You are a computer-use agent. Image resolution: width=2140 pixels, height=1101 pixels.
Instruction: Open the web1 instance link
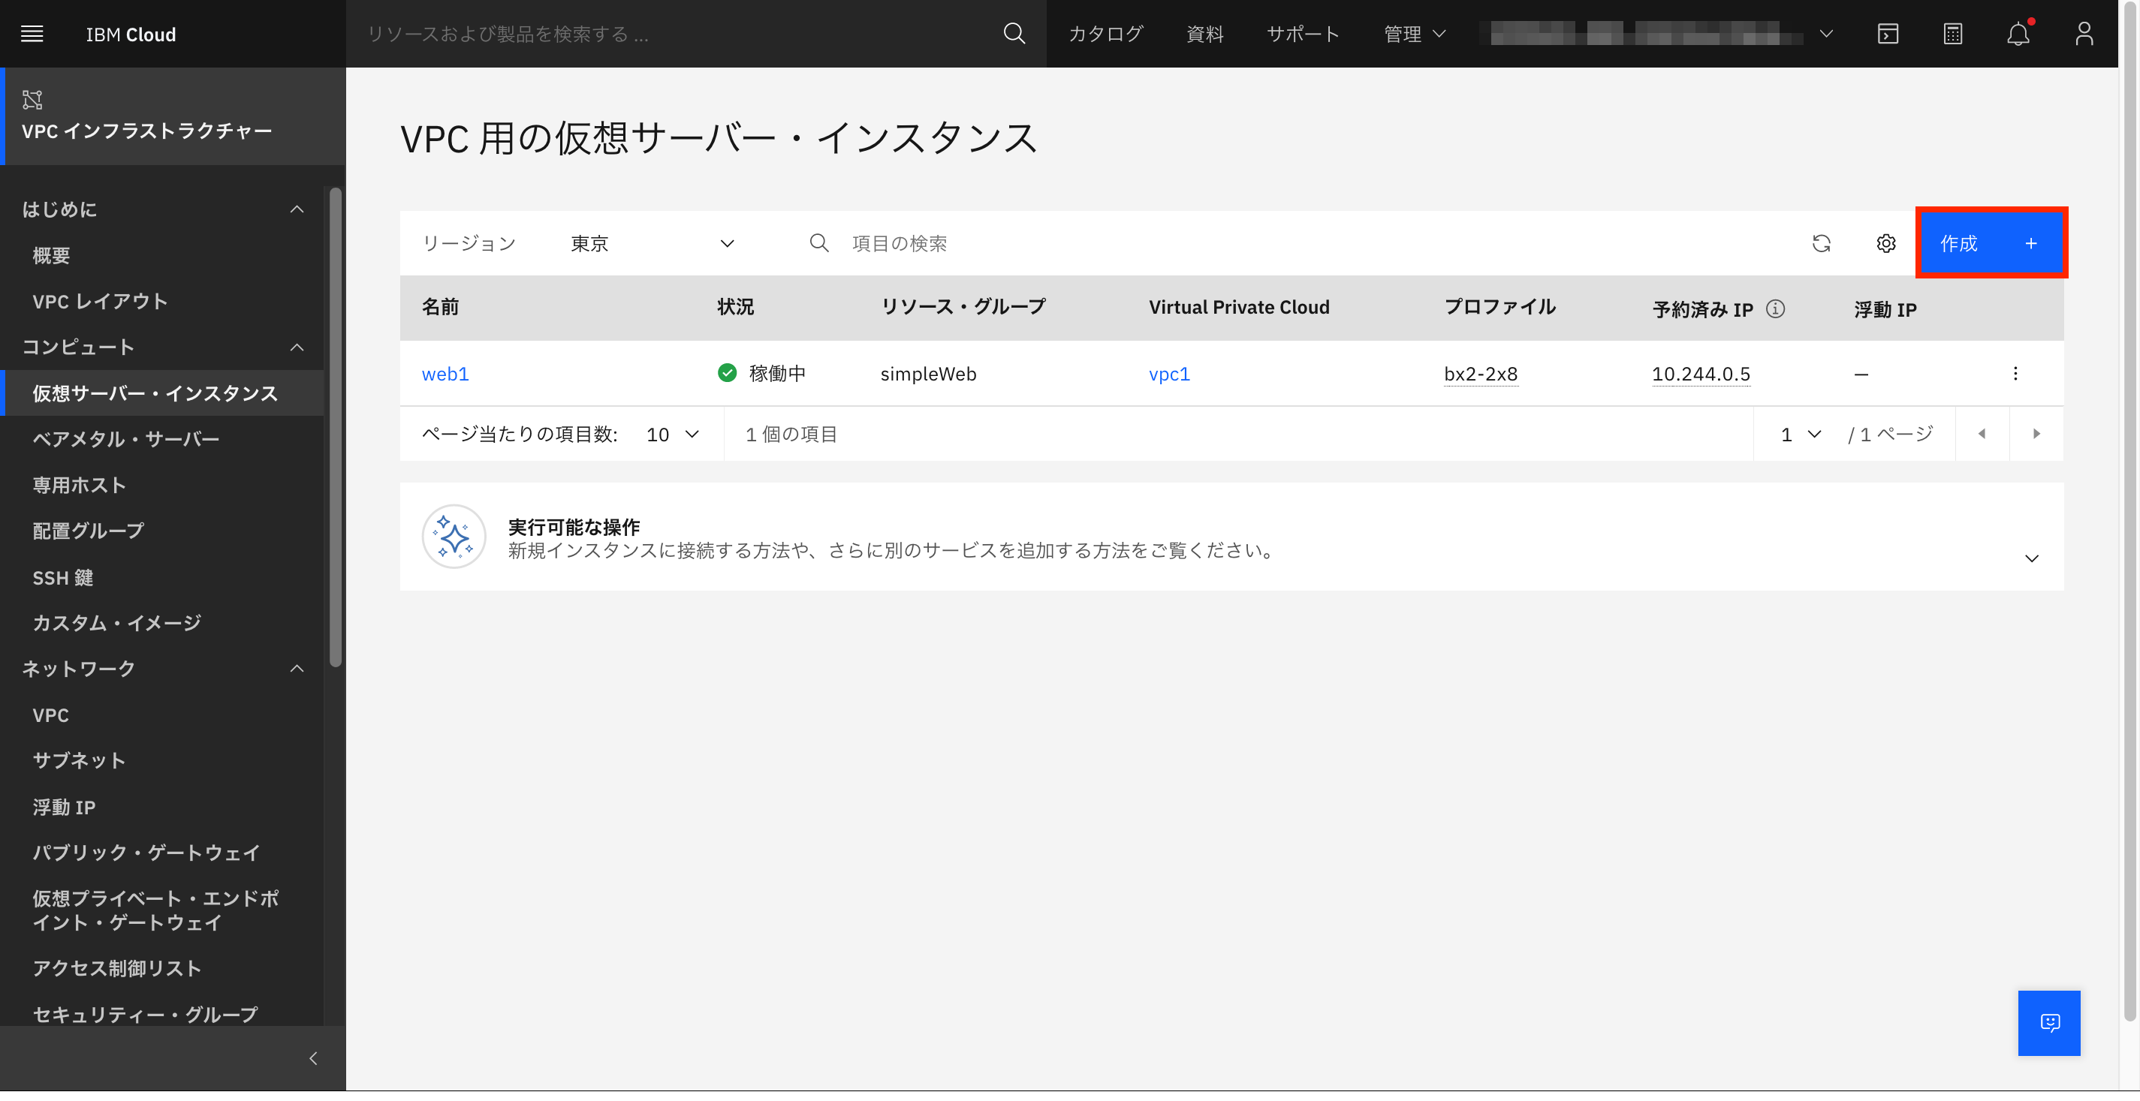coord(445,374)
